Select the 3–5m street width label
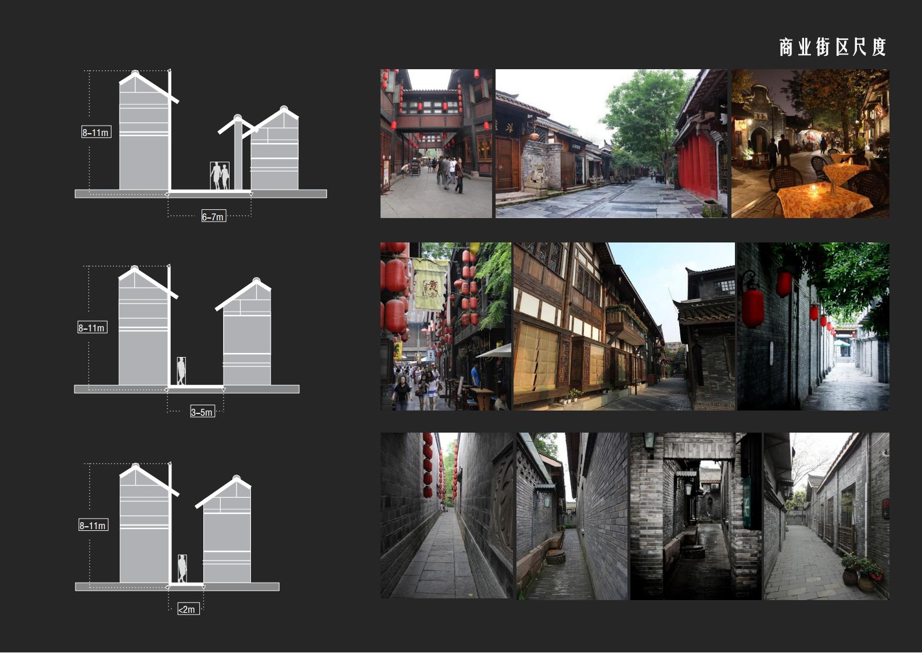 tap(202, 412)
